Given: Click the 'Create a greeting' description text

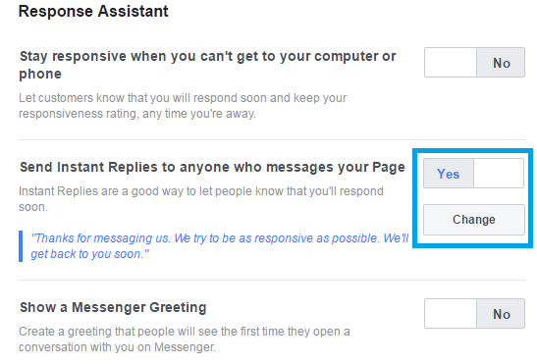Looking at the screenshot, I should coord(185,339).
